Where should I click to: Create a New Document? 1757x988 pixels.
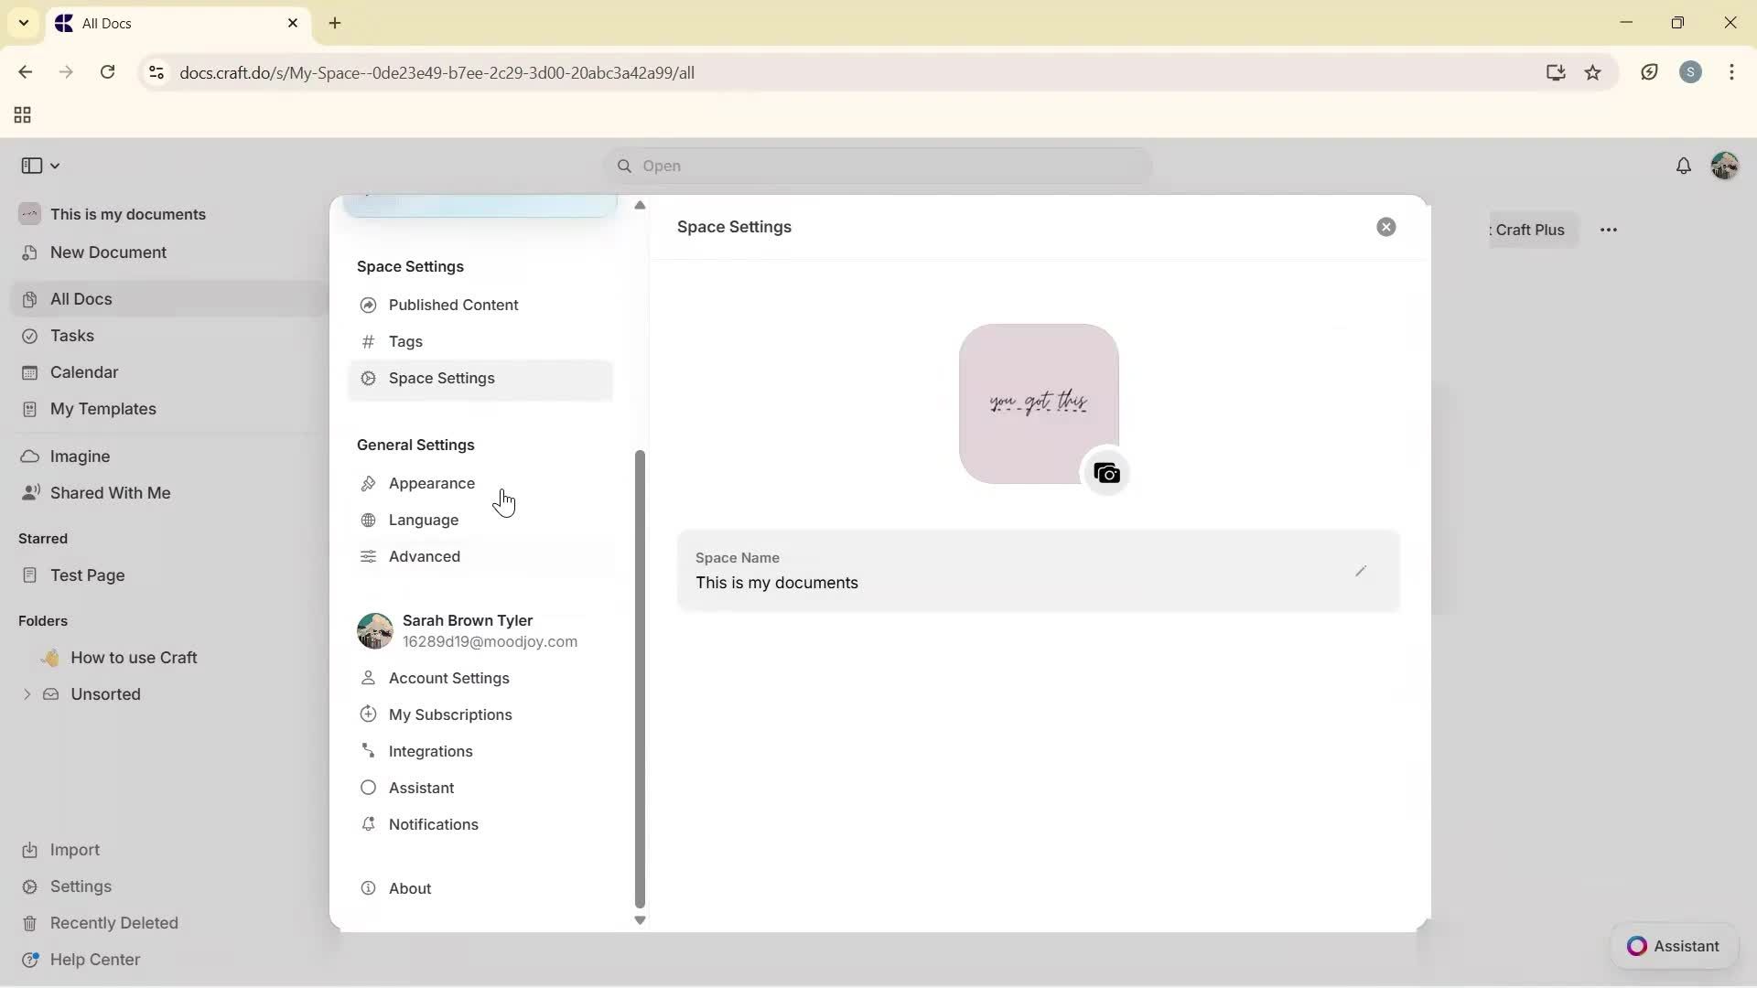pos(108,252)
